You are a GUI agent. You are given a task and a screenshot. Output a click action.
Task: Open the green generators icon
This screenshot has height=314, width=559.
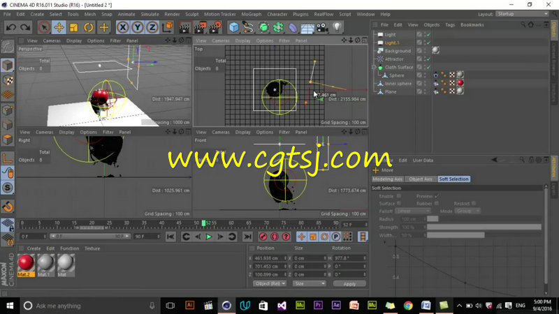263,27
